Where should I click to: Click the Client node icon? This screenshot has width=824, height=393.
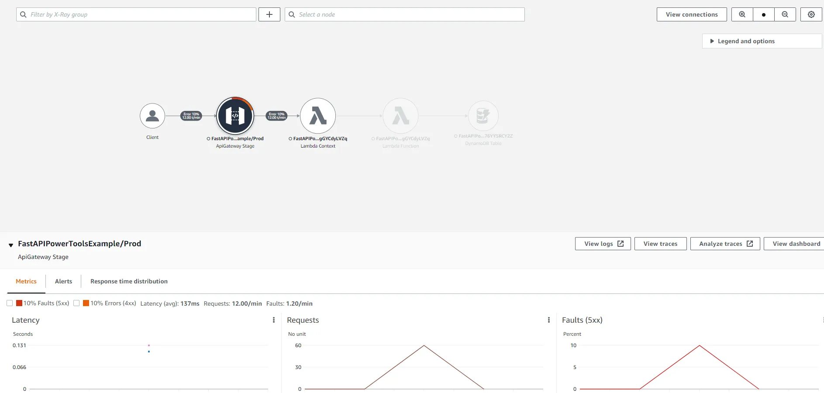[152, 116]
